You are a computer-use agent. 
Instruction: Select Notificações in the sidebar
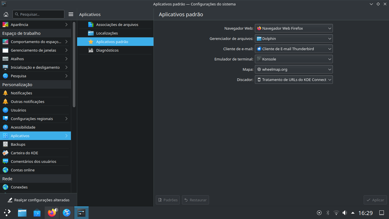click(x=21, y=93)
